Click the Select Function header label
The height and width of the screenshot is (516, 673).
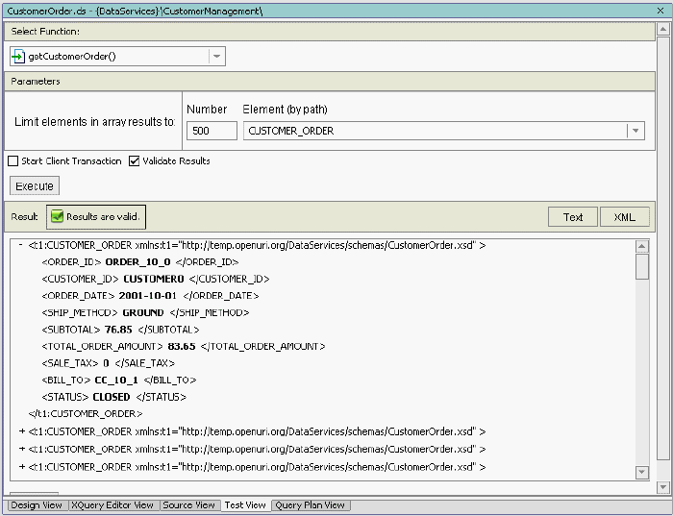pos(45,32)
